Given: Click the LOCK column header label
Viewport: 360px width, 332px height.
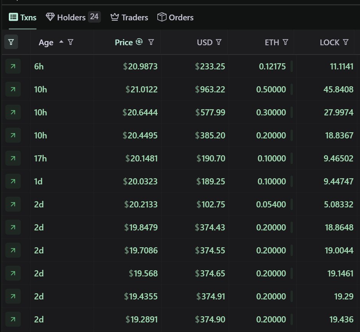Looking at the screenshot, I should [x=329, y=43].
